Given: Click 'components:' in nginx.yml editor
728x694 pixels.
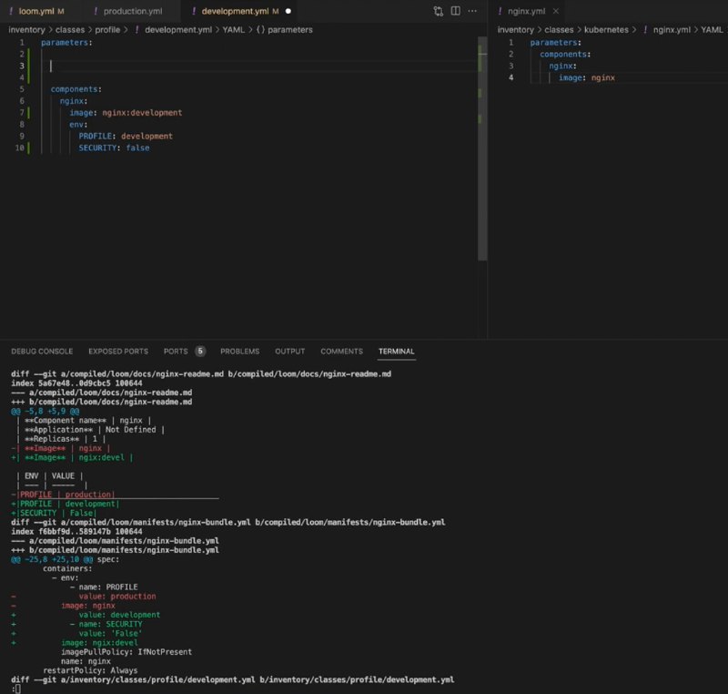Looking at the screenshot, I should click(x=565, y=55).
